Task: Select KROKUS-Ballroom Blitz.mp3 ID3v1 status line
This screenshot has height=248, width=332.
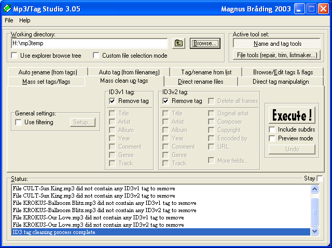Action: point(161,203)
